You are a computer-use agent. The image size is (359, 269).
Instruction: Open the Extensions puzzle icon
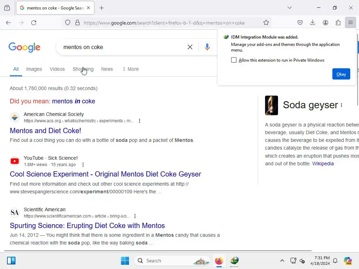(x=338, y=22)
